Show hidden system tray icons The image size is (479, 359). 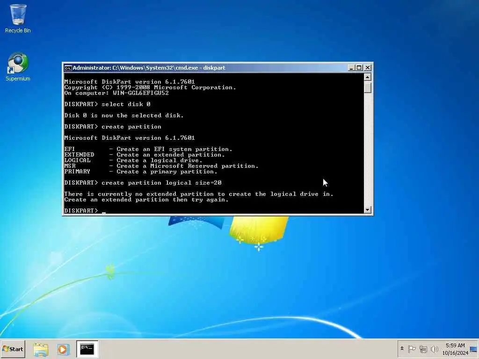click(402, 349)
